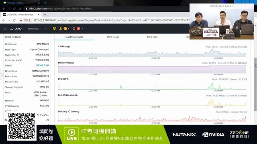Click the ZOTDEMO cluster name
Viewport: 257px width, 144px height.
pyautogui.click(x=16, y=28)
